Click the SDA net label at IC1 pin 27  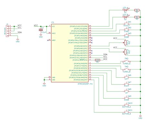click(x=105, y=55)
